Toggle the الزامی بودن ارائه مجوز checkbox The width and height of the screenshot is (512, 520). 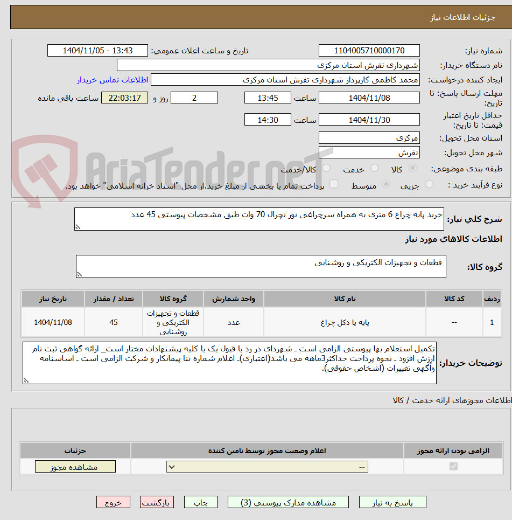point(453,466)
